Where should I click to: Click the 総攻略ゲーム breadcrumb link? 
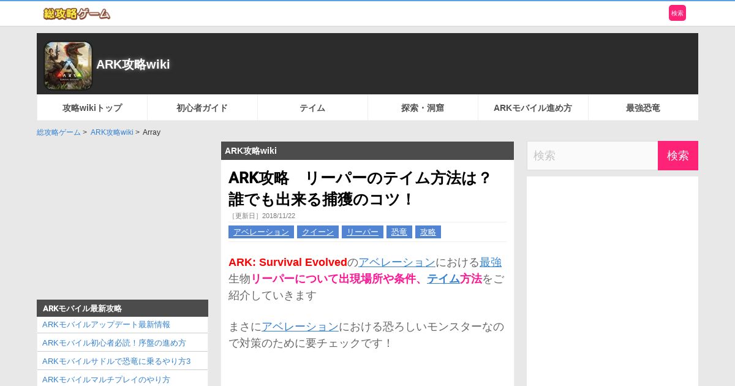click(59, 132)
